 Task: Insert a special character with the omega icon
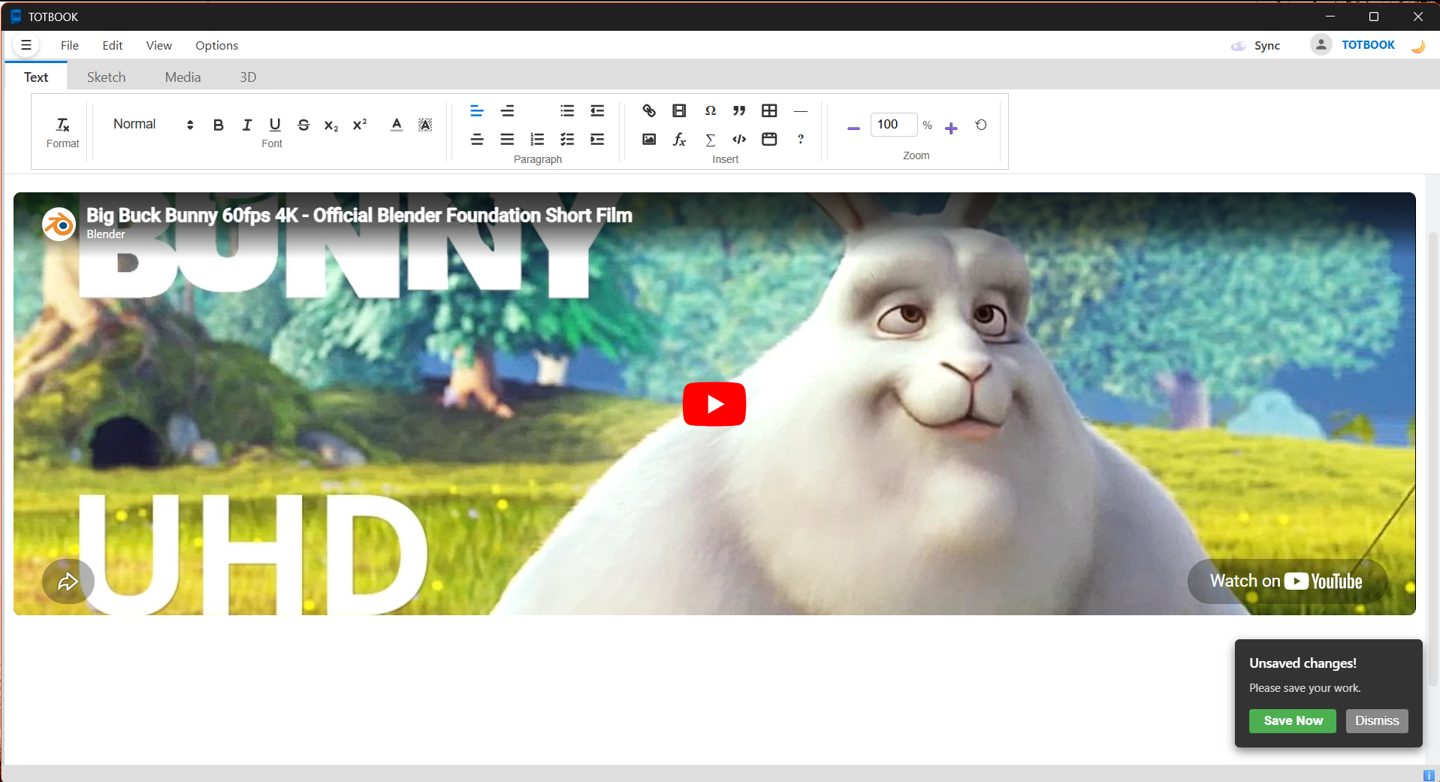(x=710, y=111)
